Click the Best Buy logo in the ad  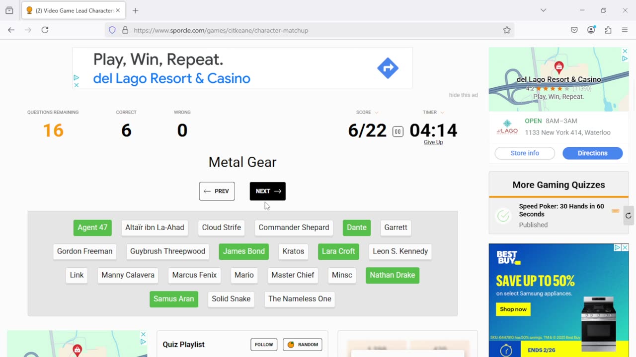coord(508,258)
